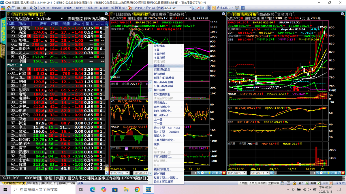Viewport: 346px width, 194px height.
Task: Open 分析工具(L) toolbar button
Action: 225,7
